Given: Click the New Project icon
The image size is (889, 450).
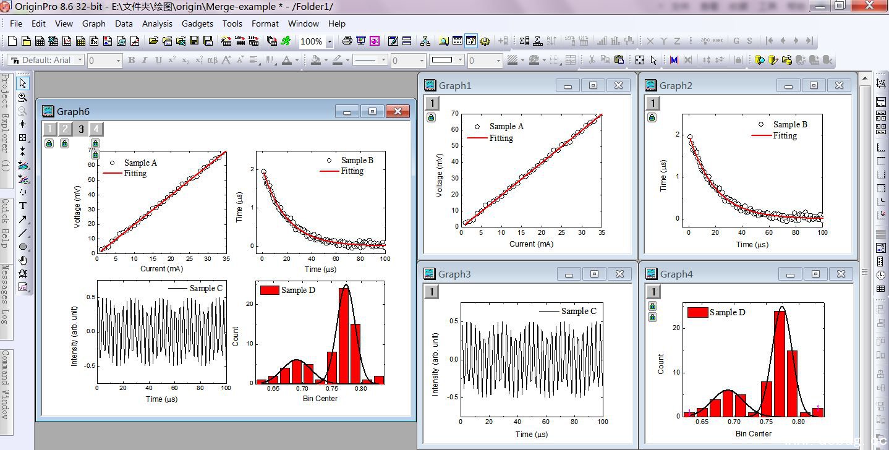Looking at the screenshot, I should point(12,41).
